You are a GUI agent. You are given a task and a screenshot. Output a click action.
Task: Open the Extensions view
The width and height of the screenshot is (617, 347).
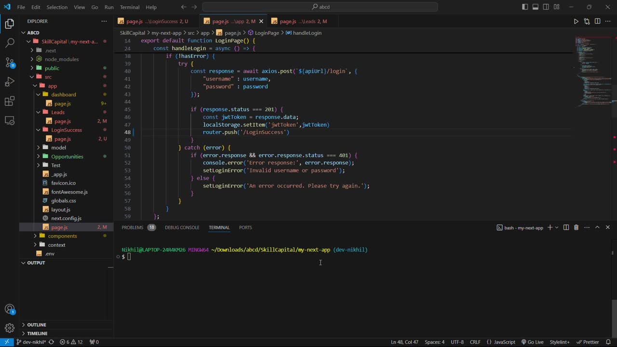[x=10, y=101]
